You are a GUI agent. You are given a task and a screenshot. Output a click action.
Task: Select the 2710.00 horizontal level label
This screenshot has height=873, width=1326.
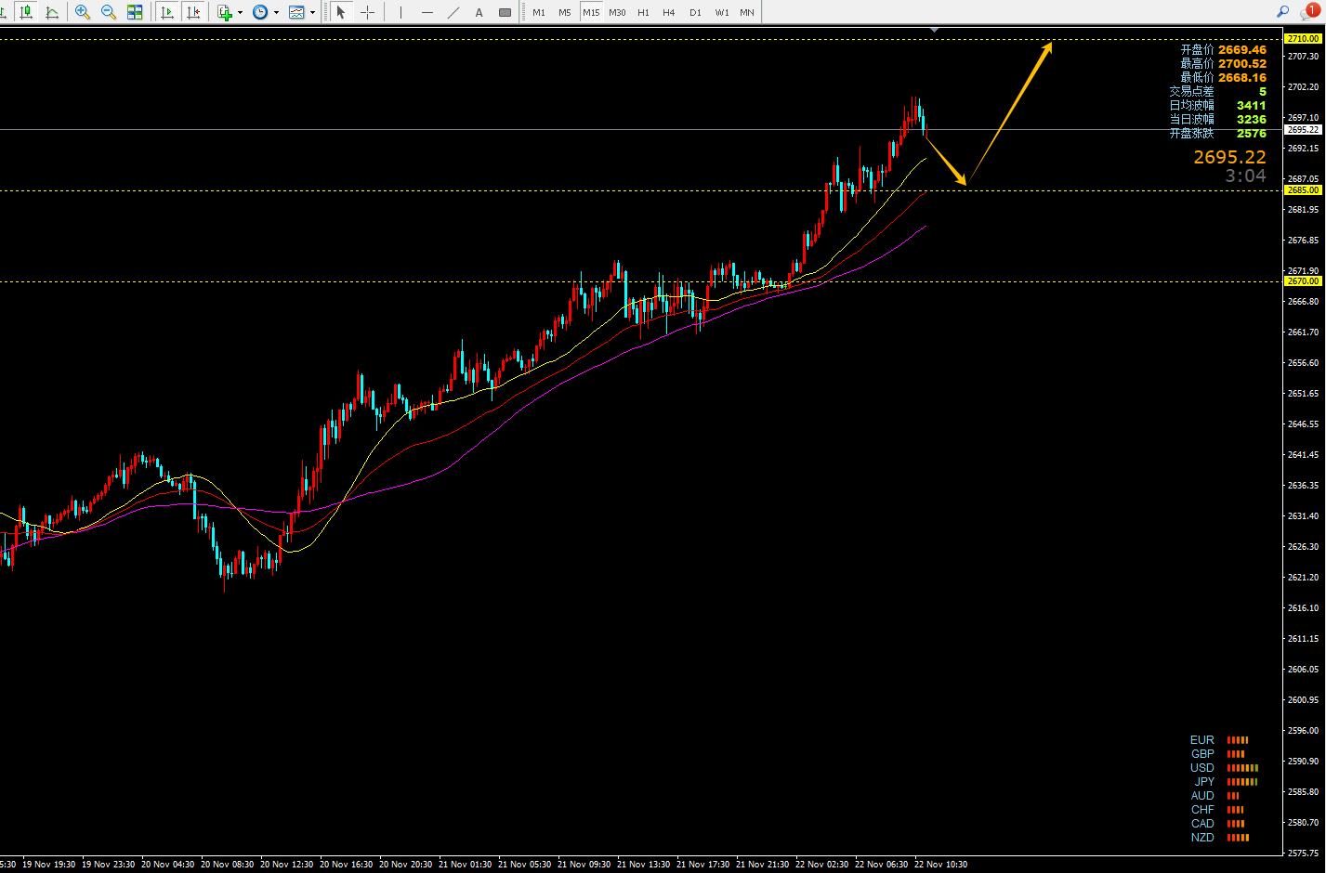[1303, 39]
